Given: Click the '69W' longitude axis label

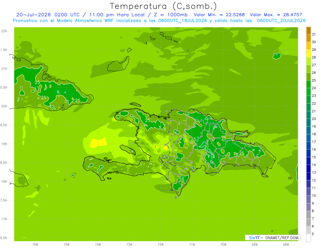Looking at the screenshot, I should tap(255, 245).
